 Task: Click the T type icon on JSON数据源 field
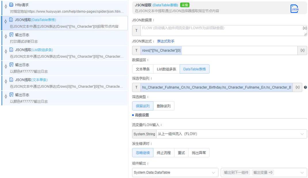coord(136,30)
